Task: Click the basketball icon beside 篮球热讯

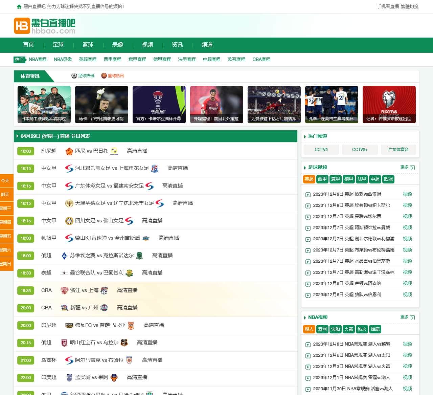Action: point(104,75)
